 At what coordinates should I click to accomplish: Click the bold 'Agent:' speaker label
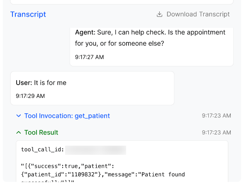point(85,32)
